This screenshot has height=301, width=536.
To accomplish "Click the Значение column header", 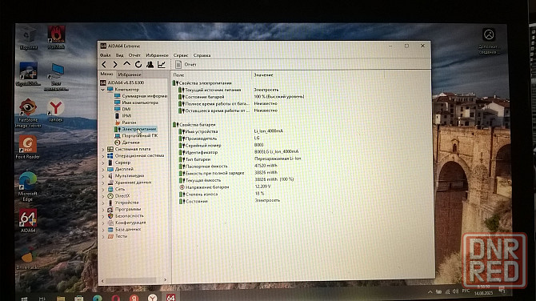I will 318,74.
